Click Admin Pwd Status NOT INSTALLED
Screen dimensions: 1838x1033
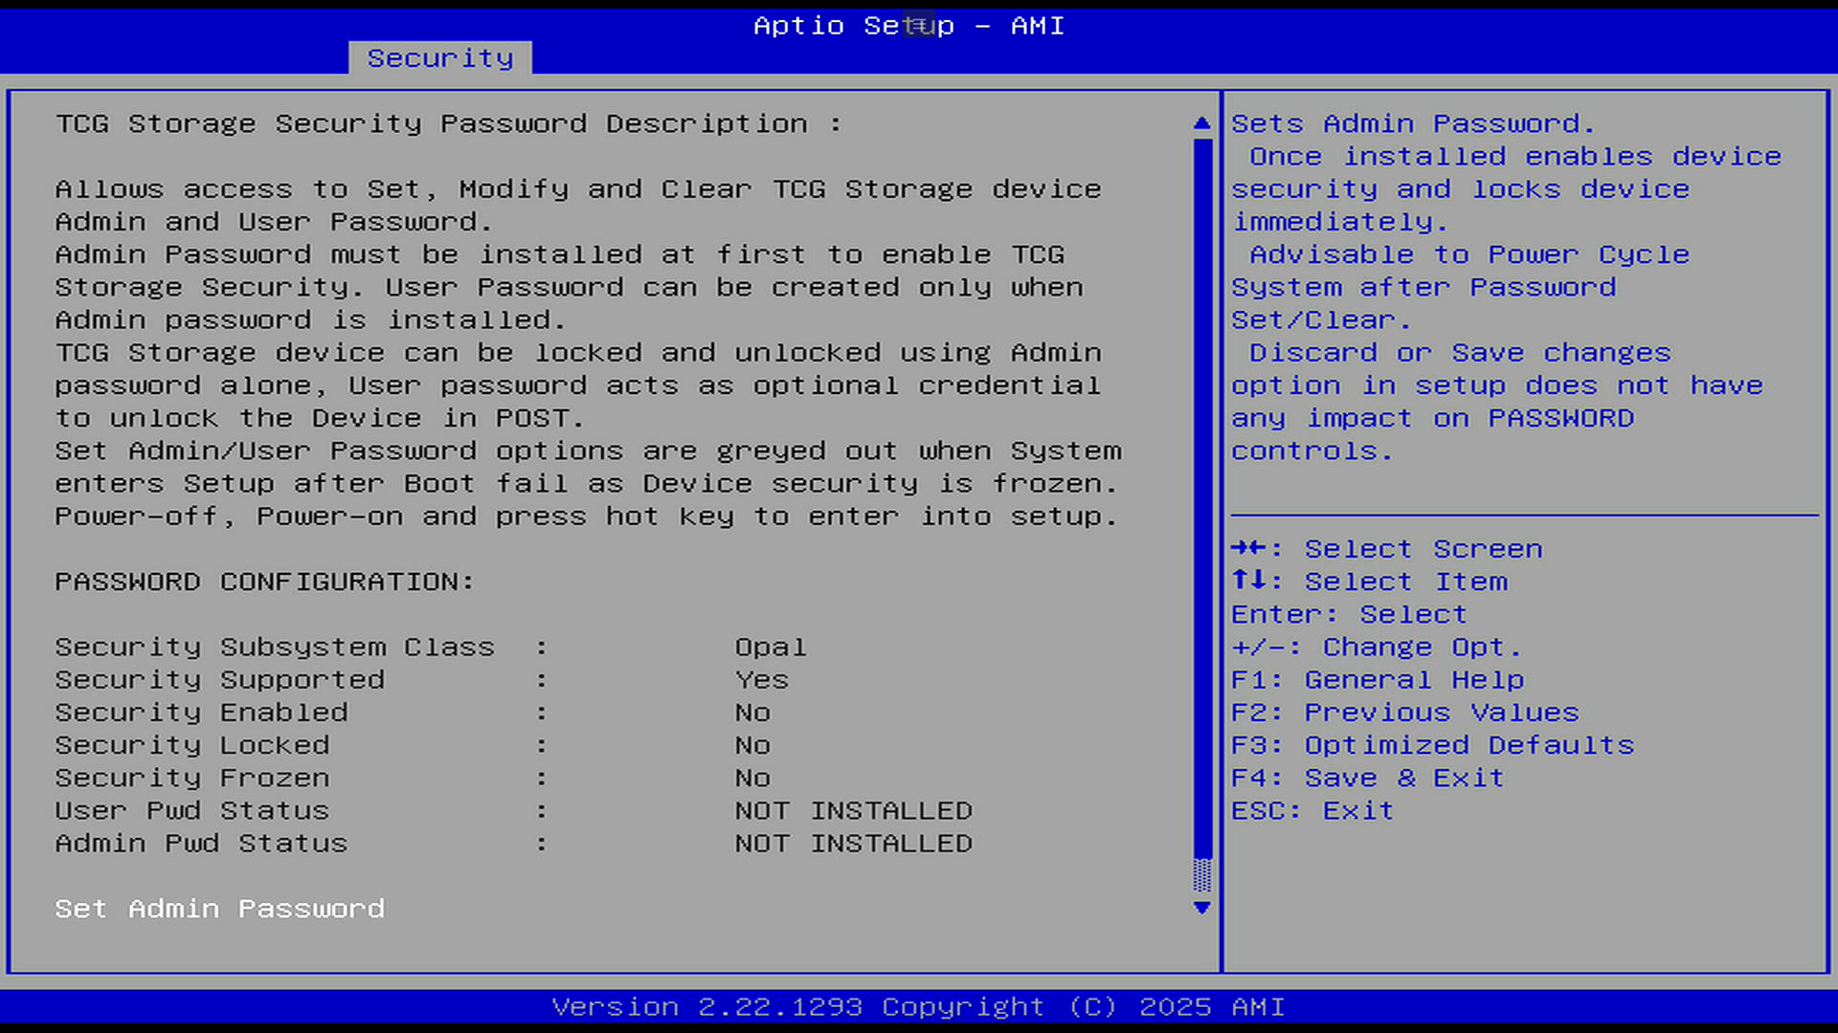pyautogui.click(x=853, y=844)
